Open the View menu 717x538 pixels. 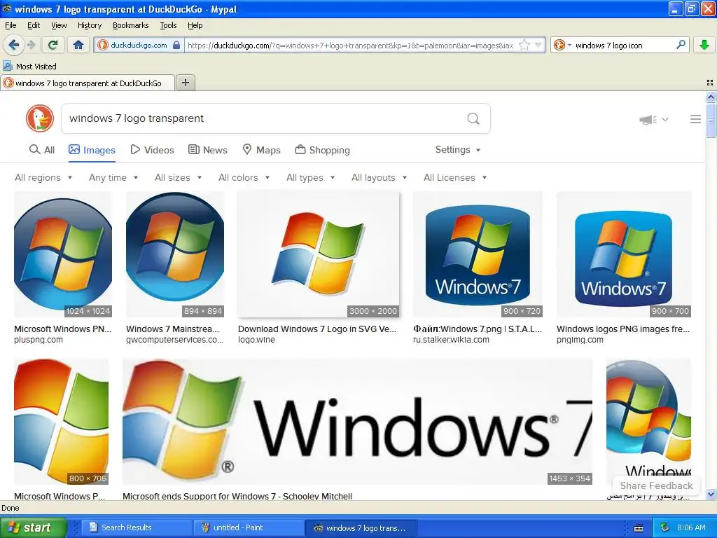coord(59,25)
